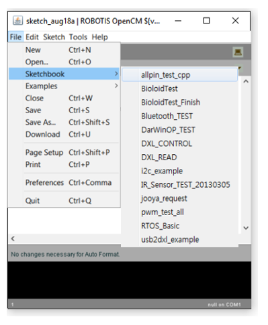Viewport: 268px width, 325px height.
Task: Maximize the OpenCM window
Action: [x=206, y=21]
